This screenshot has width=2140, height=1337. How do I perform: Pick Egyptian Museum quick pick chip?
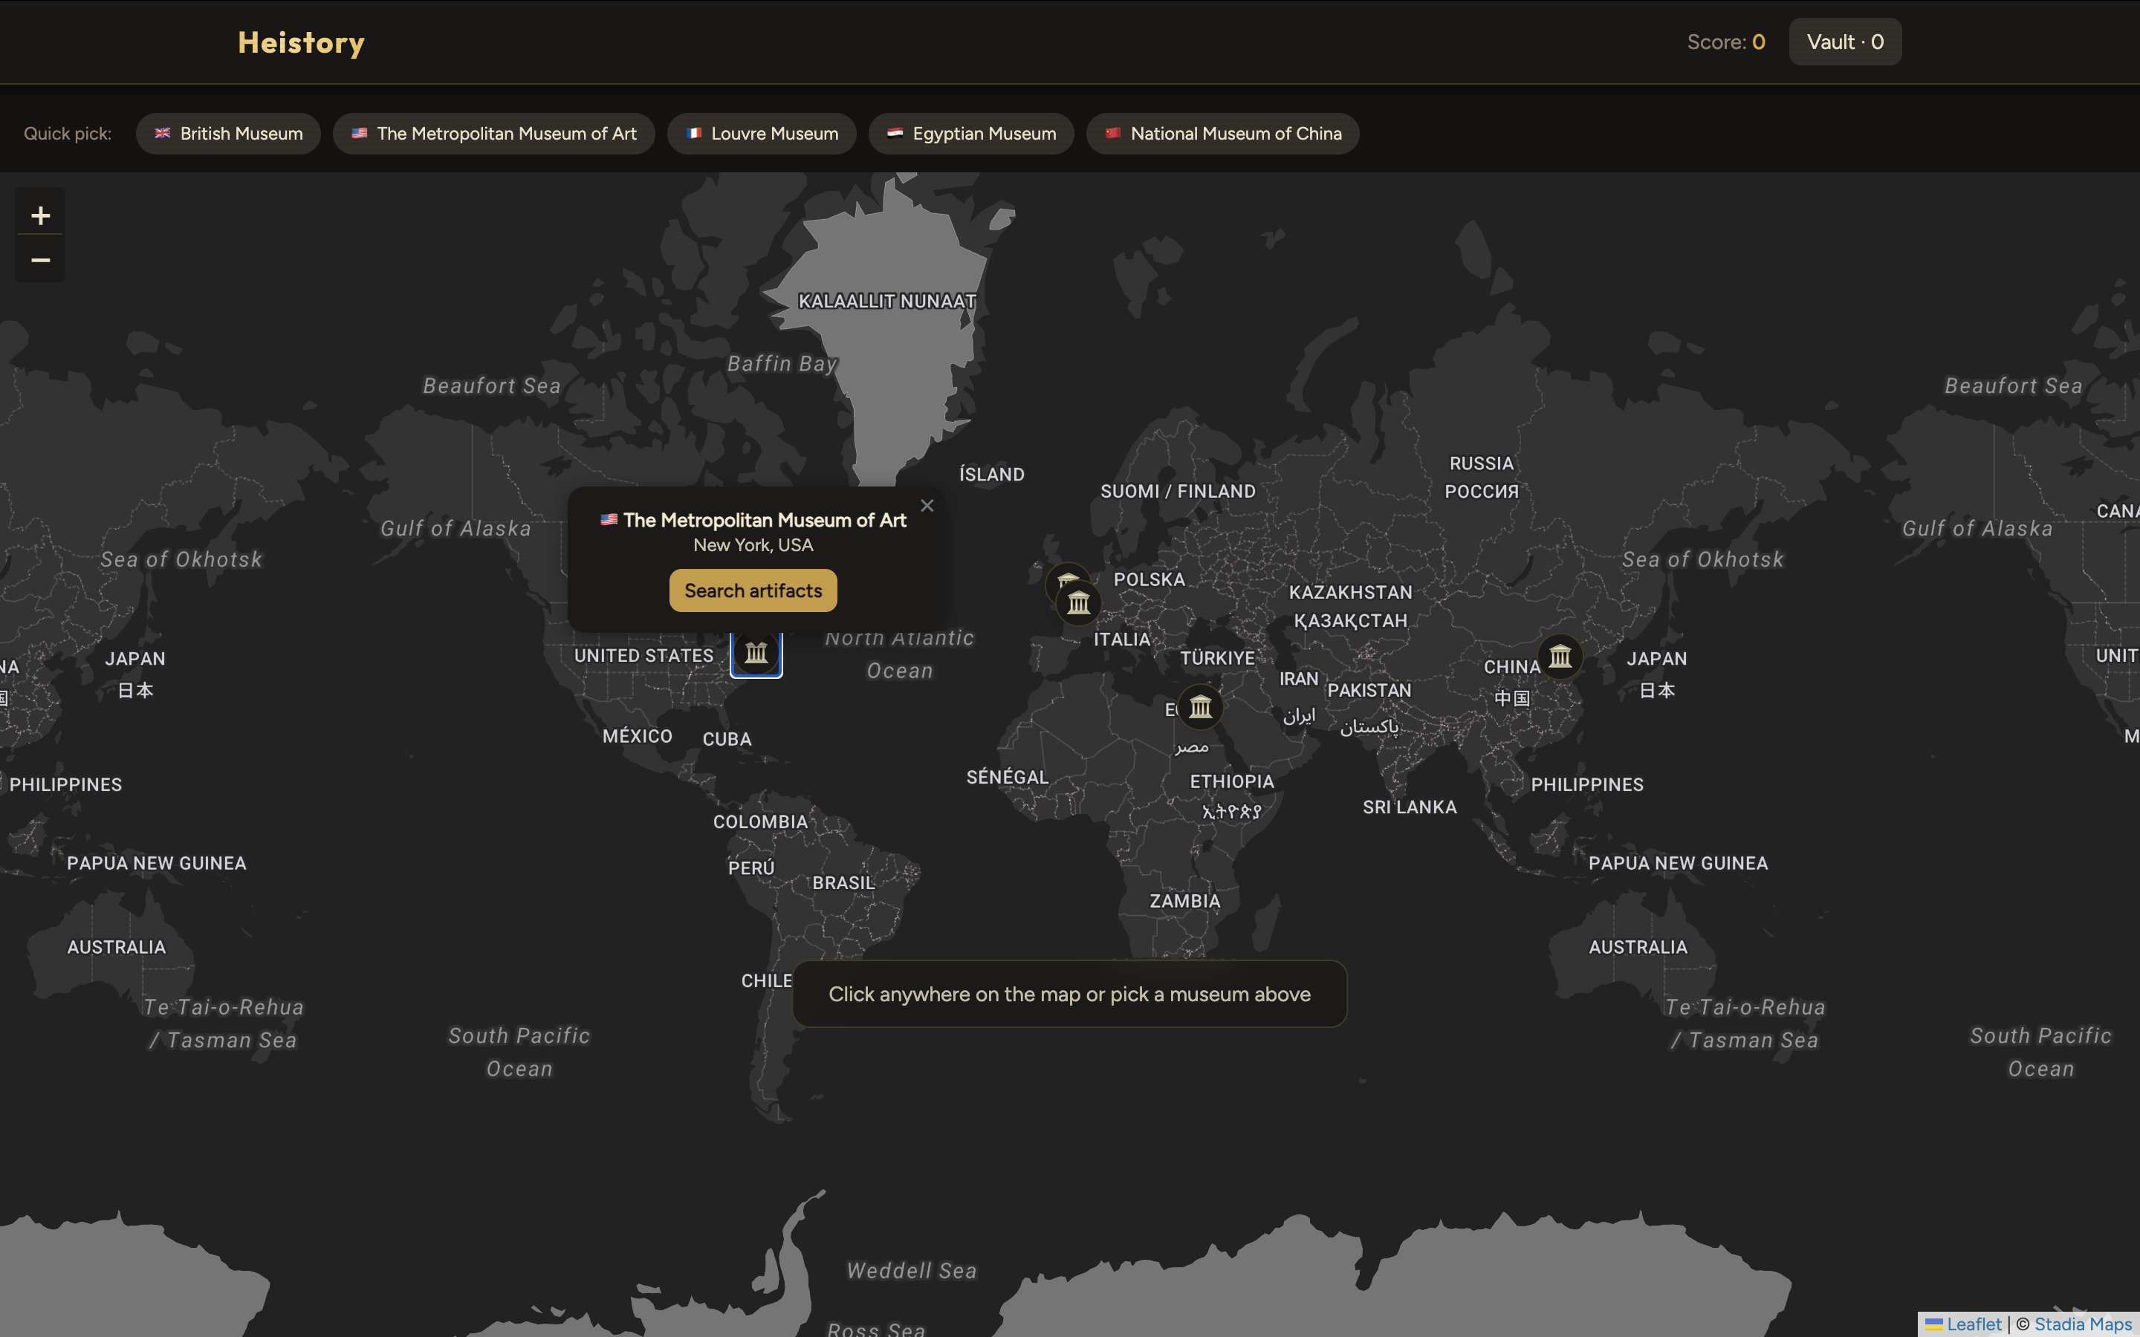point(971,134)
